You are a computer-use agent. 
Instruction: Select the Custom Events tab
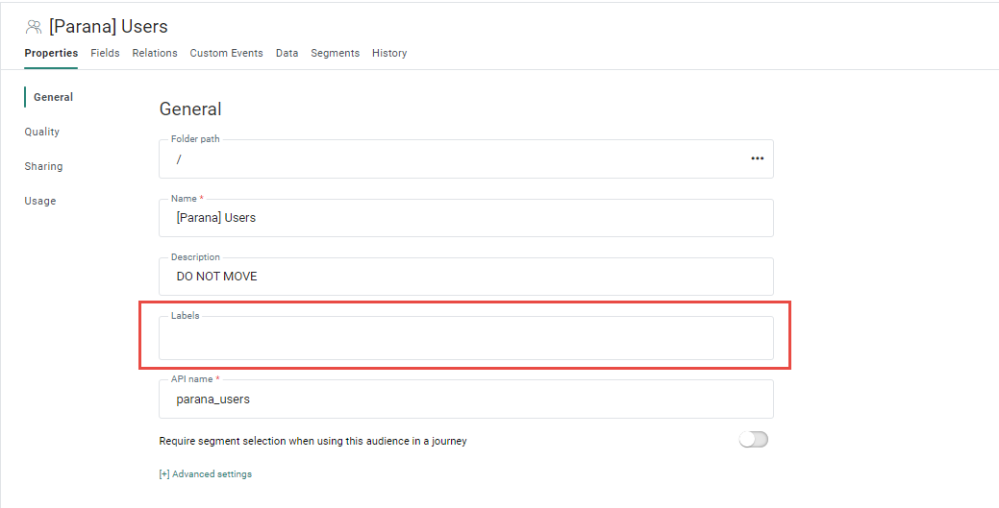(226, 54)
